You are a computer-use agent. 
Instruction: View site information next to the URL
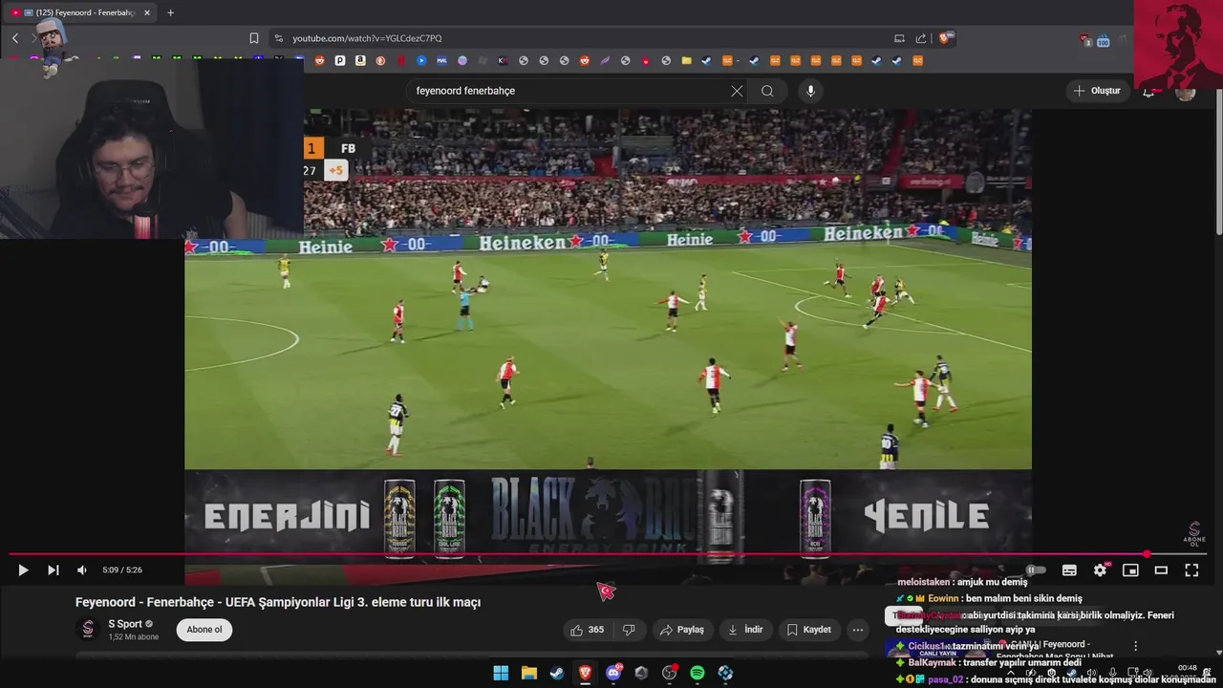(x=278, y=38)
